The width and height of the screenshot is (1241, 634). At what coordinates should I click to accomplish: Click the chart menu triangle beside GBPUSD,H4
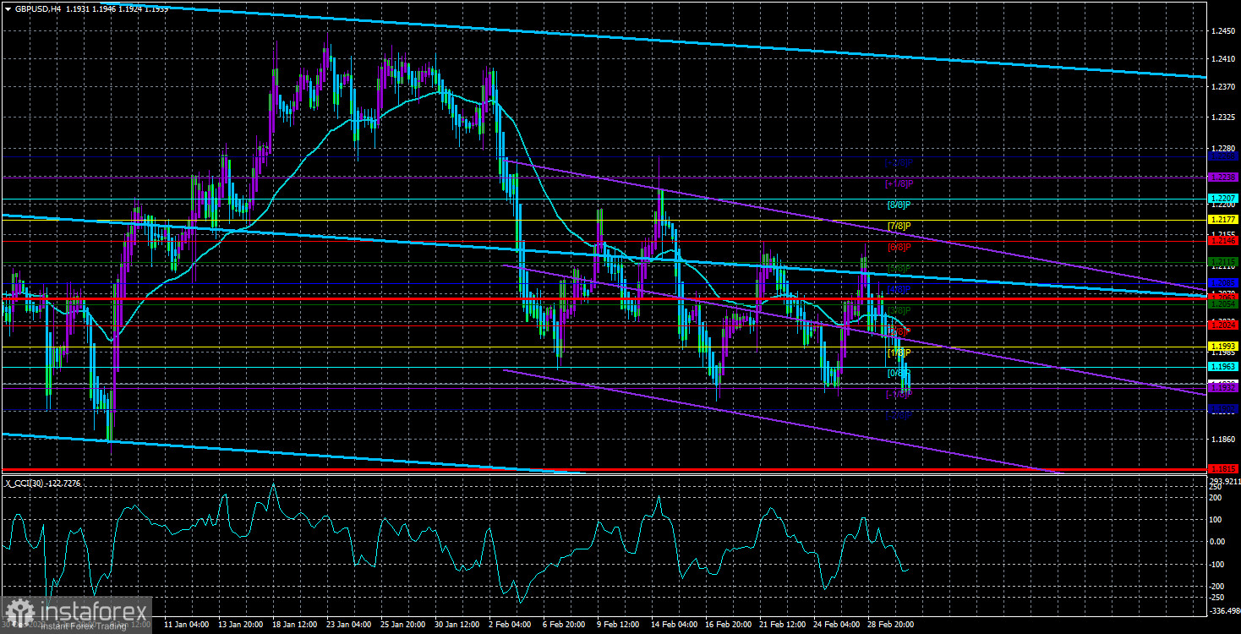pyautogui.click(x=8, y=8)
